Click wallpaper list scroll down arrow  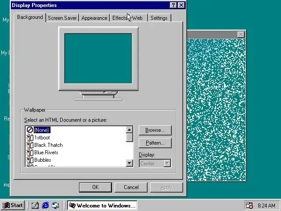coord(130,163)
